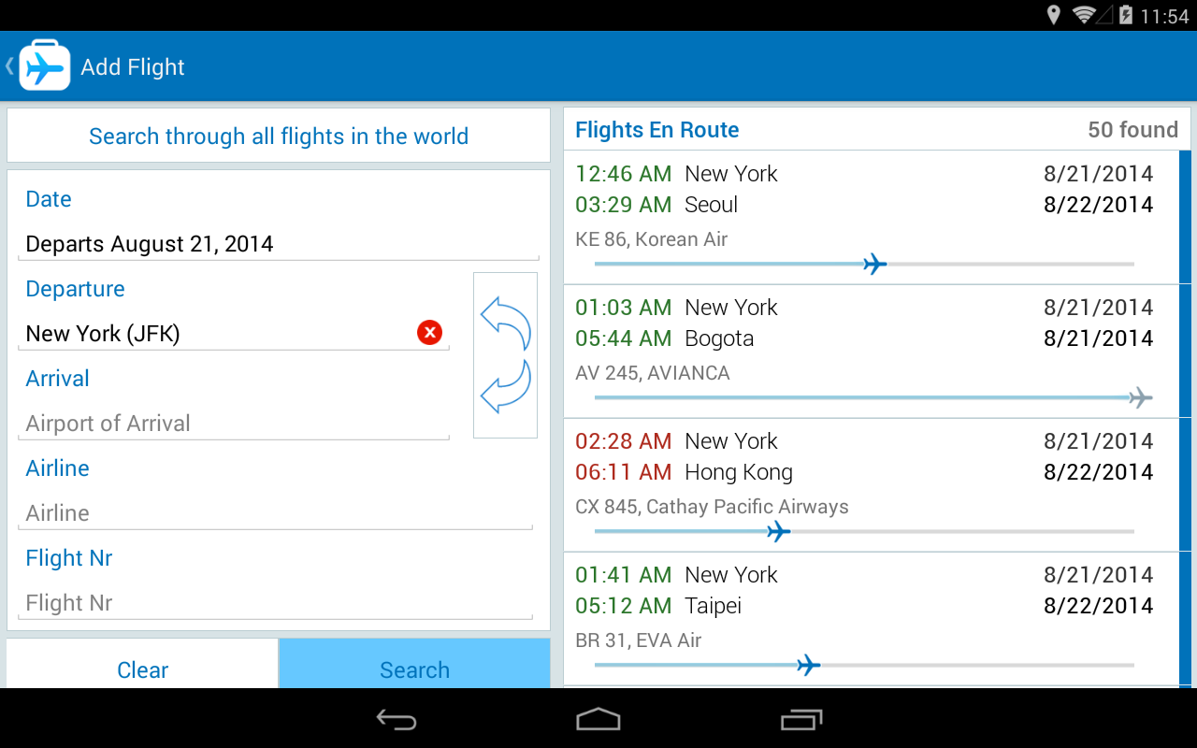Tap the Add Flight app suitcase icon
The width and height of the screenshot is (1197, 748).
coord(44,65)
